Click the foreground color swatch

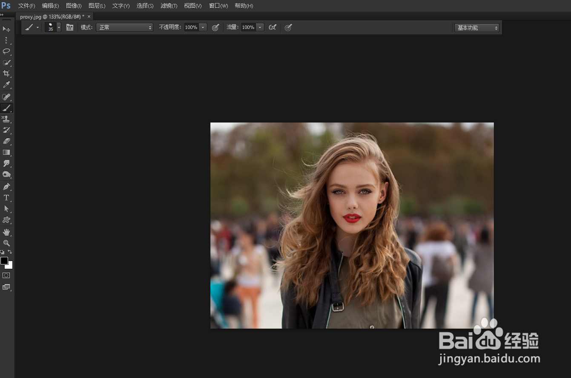click(x=5, y=261)
